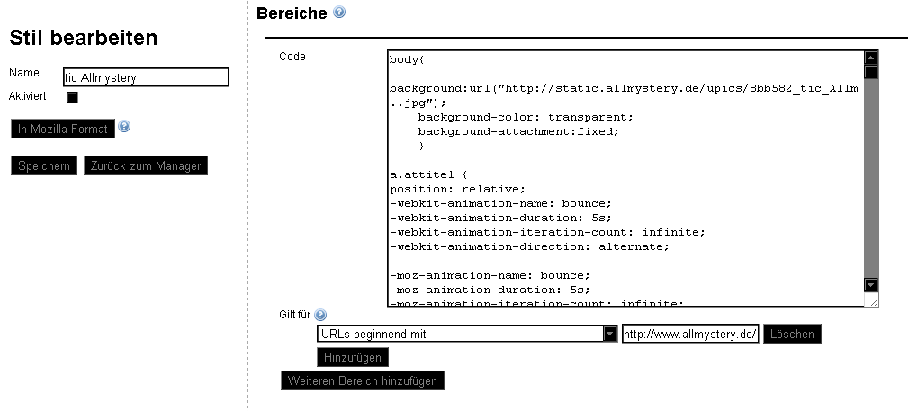Place cursor on background-attachment:fixed line
917x411 pixels.
pyautogui.click(x=518, y=131)
